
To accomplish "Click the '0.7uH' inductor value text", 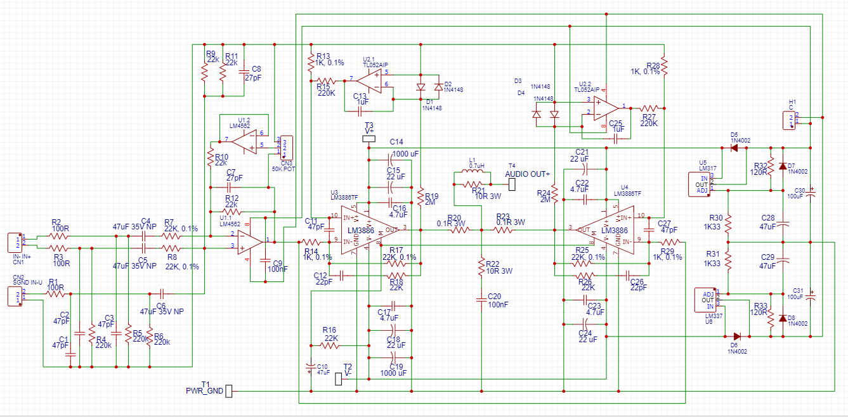I will [x=476, y=166].
